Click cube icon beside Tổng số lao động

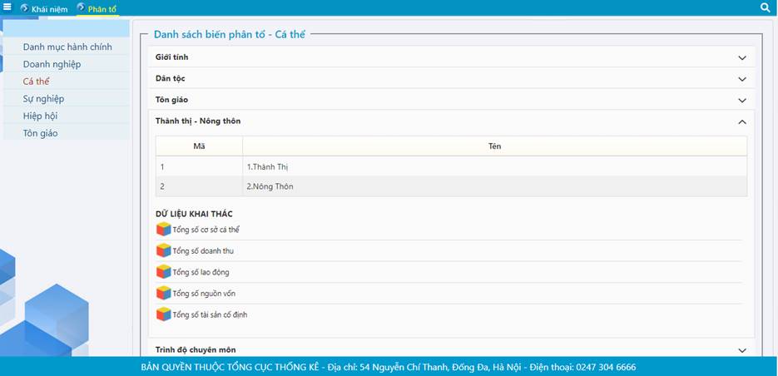(163, 272)
